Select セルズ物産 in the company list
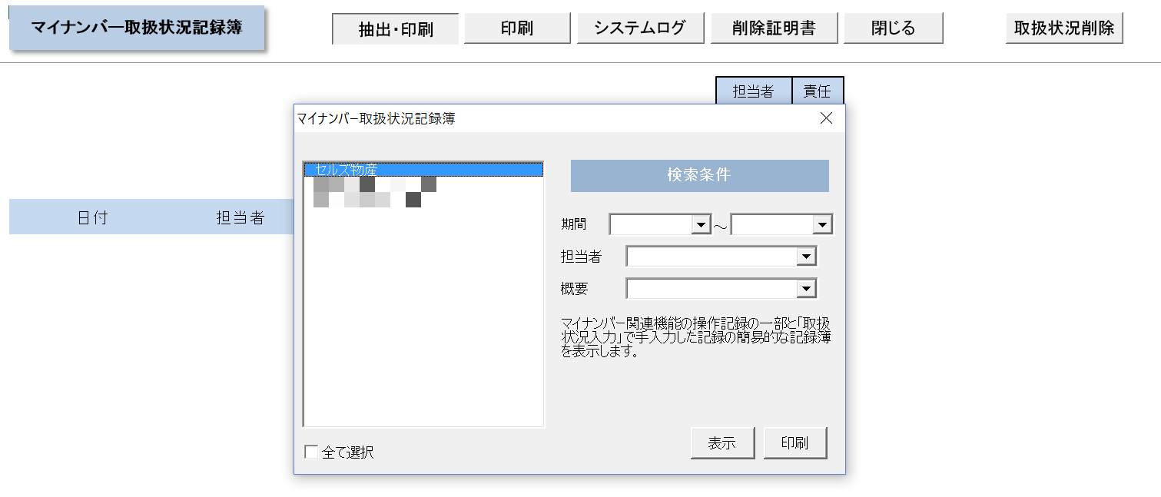The image size is (1161, 497). 423,170
